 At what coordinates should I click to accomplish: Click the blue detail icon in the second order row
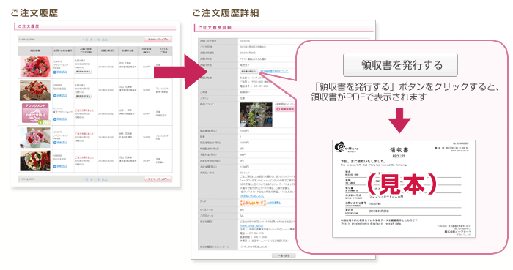[x=55, y=95]
